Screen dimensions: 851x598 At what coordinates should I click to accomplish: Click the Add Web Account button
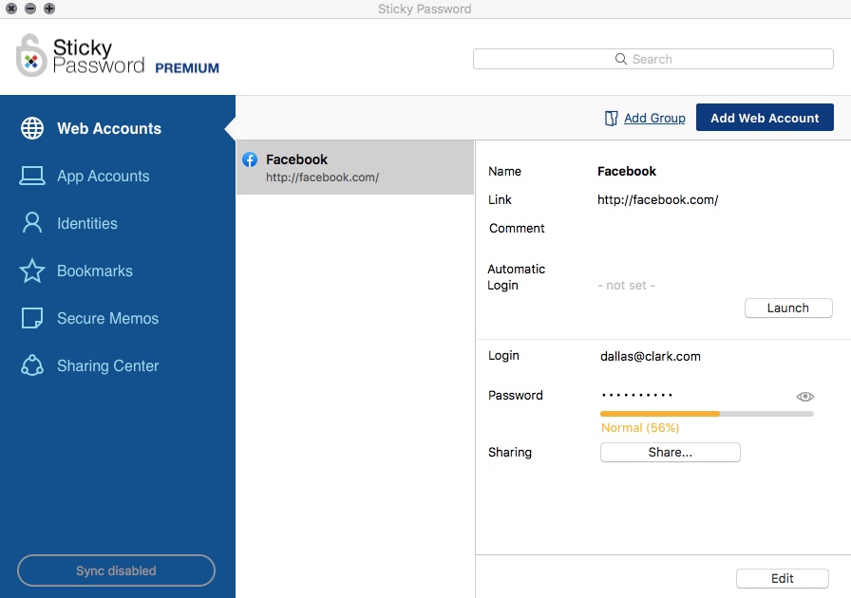click(765, 118)
